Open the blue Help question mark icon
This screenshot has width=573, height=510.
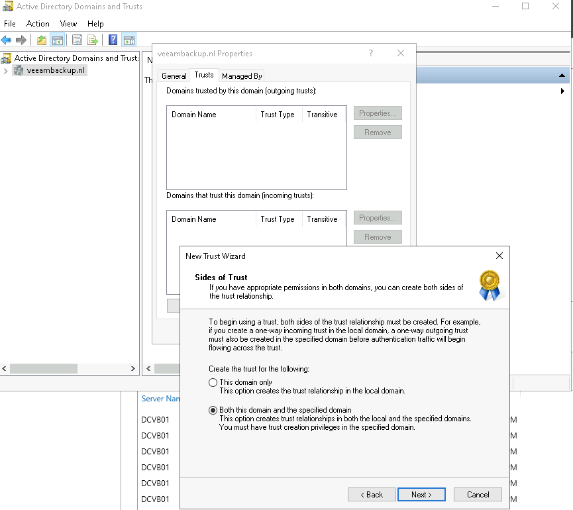(113, 40)
